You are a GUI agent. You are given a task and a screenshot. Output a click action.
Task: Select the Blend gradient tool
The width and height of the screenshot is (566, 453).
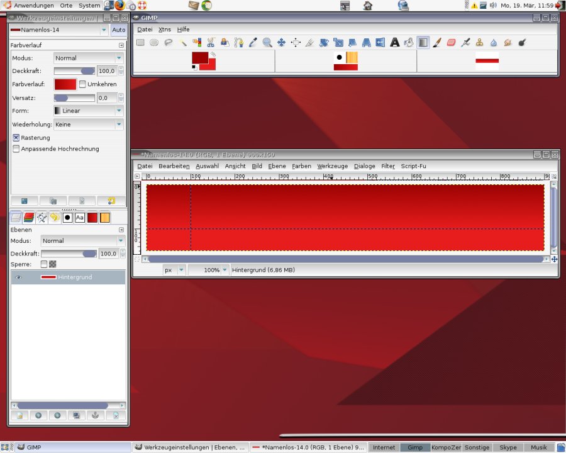(423, 43)
